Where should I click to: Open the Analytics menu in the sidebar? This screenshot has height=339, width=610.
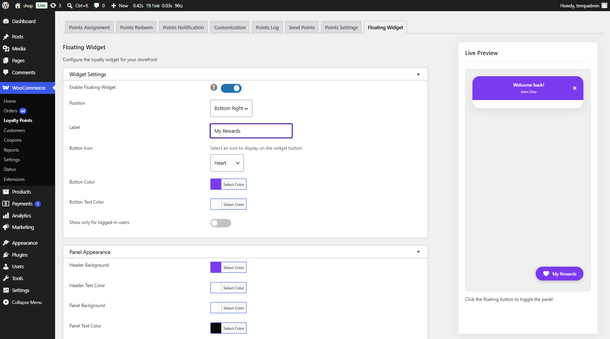pos(22,215)
